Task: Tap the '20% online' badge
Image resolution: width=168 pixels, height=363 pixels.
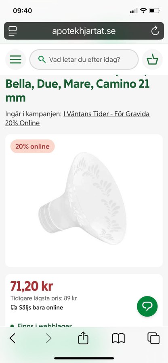Action: tap(32, 146)
